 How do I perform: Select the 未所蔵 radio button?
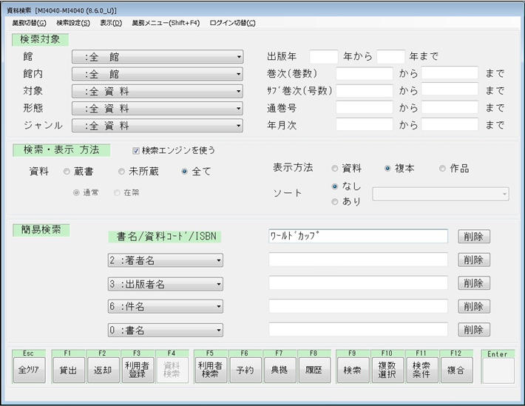click(121, 172)
